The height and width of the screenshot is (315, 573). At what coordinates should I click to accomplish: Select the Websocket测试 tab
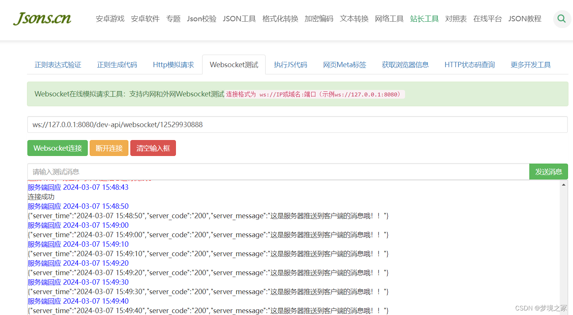tap(234, 65)
